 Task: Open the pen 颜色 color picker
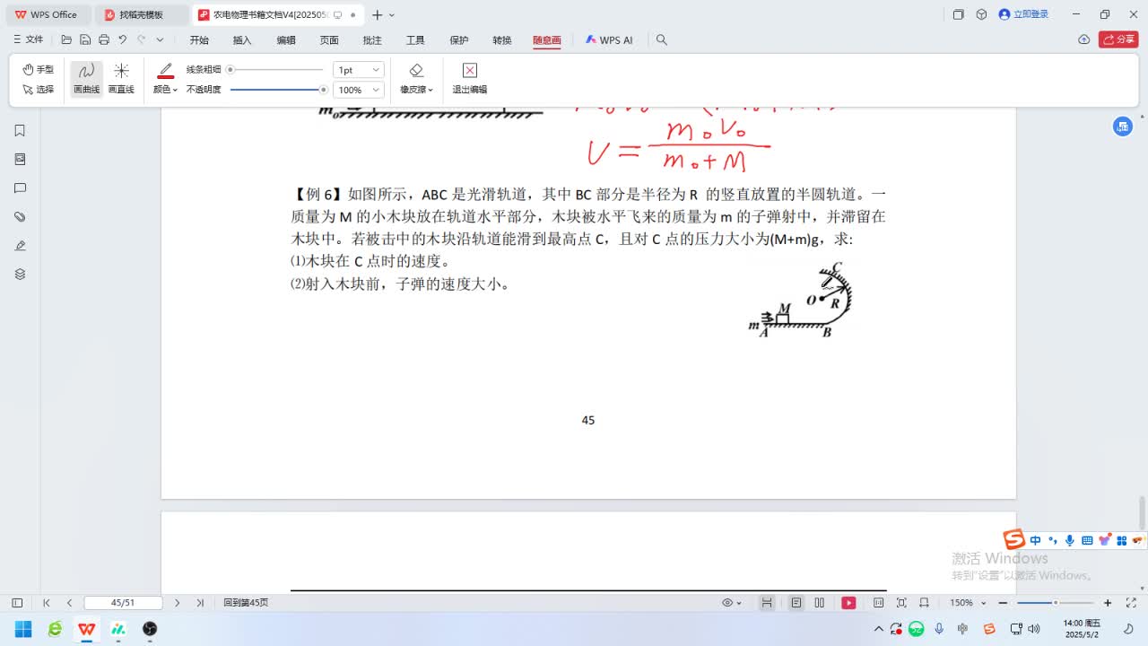165,79
